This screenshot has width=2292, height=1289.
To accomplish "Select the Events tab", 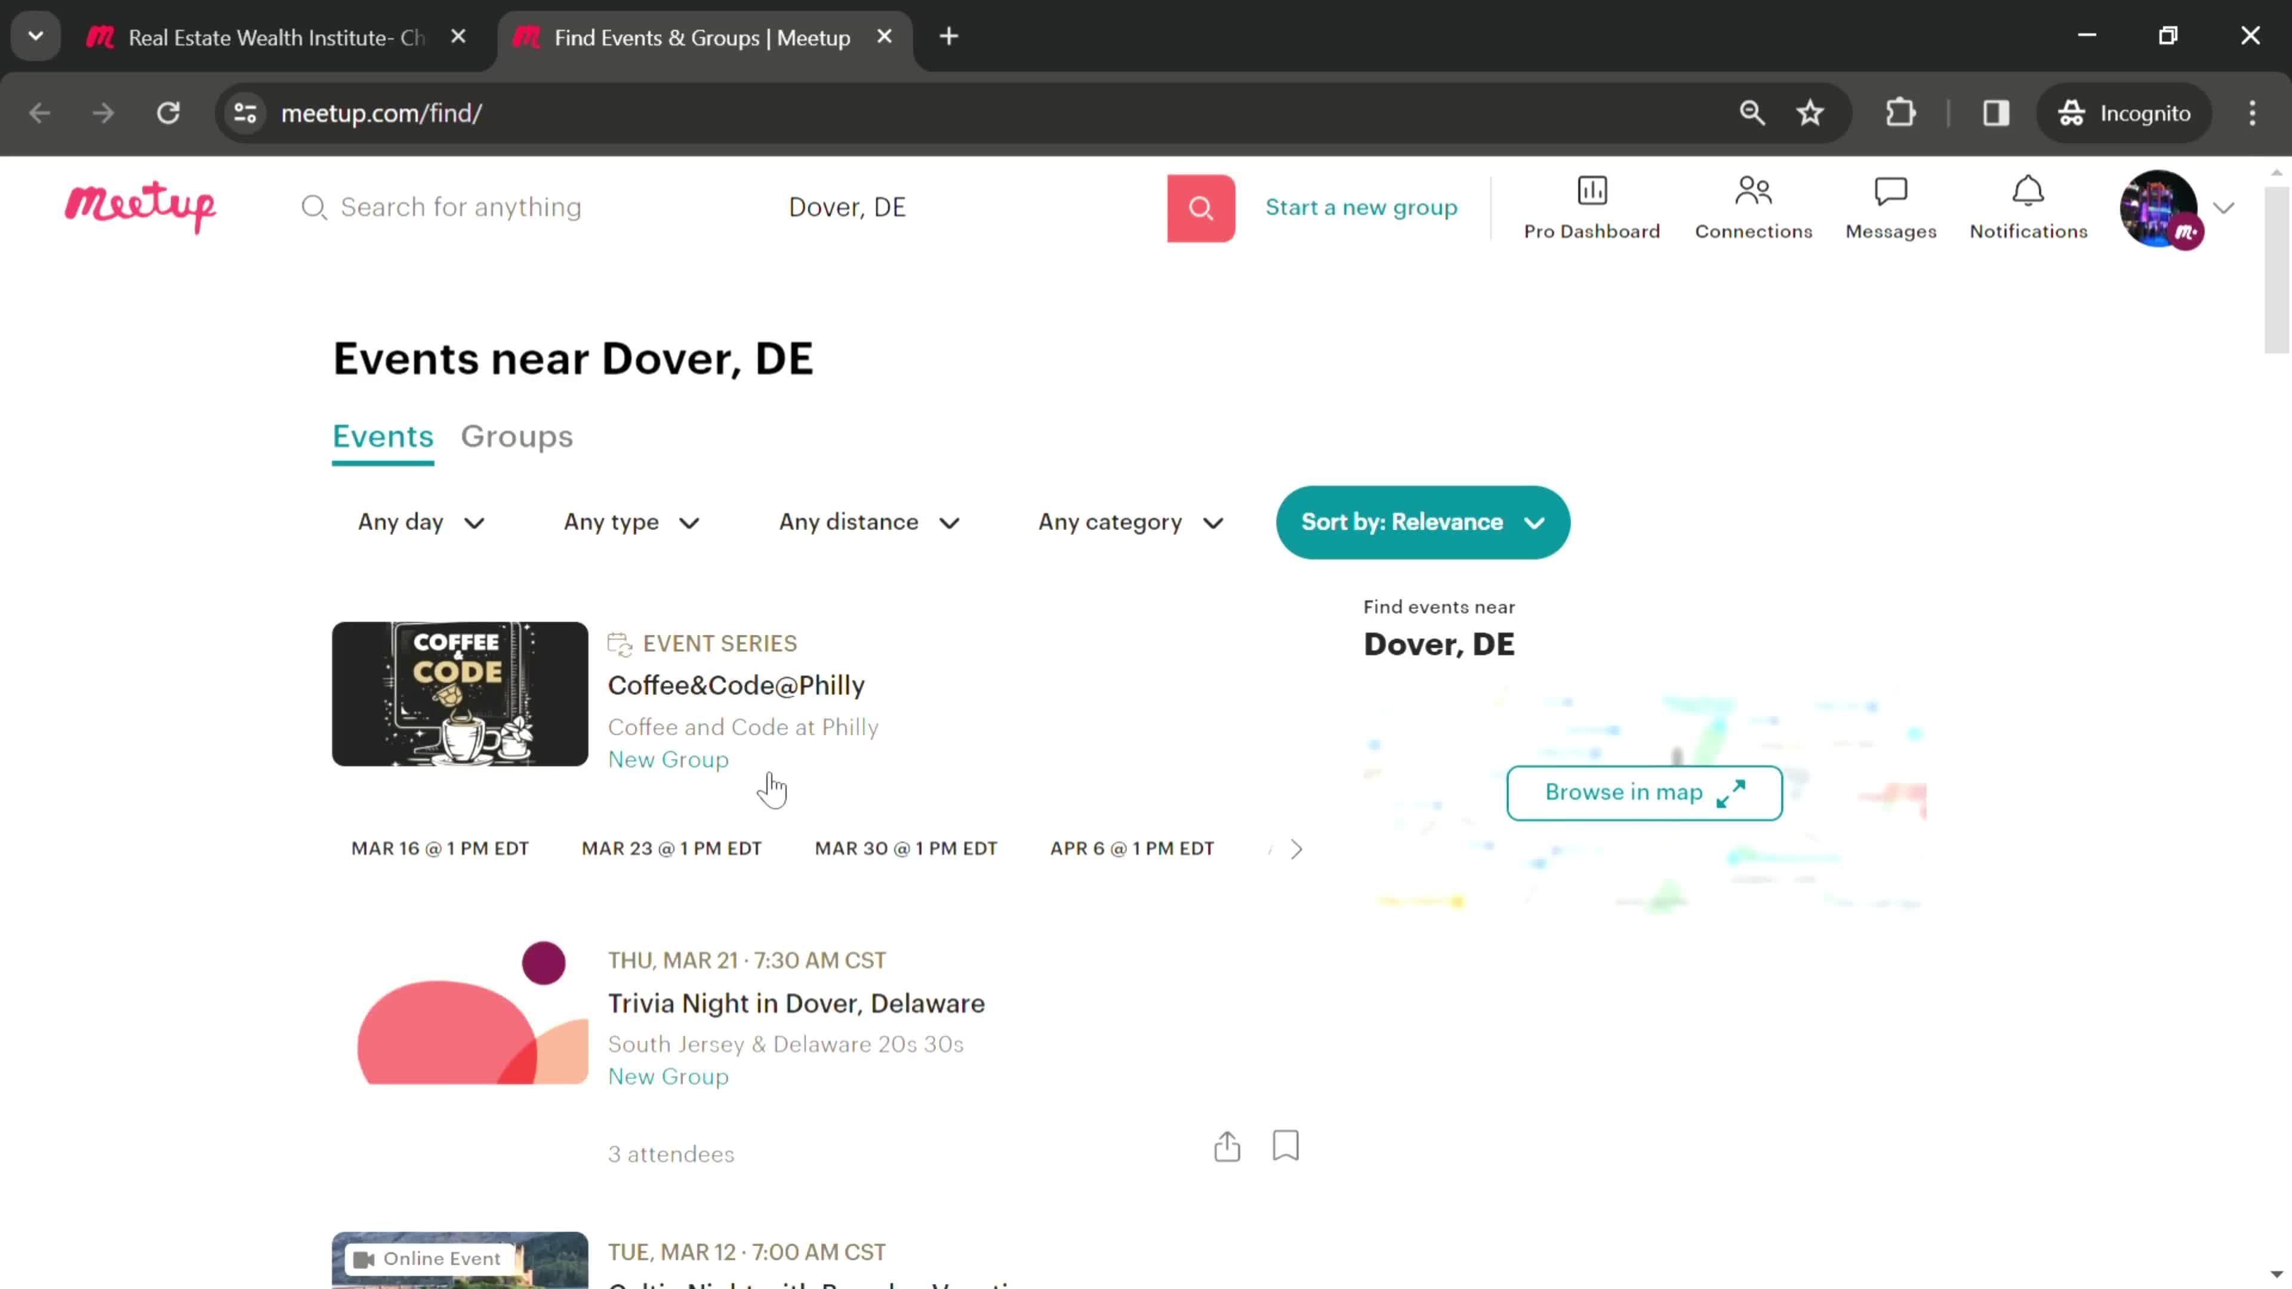I will pos(384,437).
